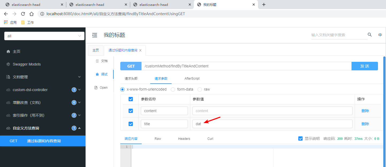The width and height of the screenshot is (386, 167).
Task: Click the 文档 document icon
Action: tap(97, 61)
